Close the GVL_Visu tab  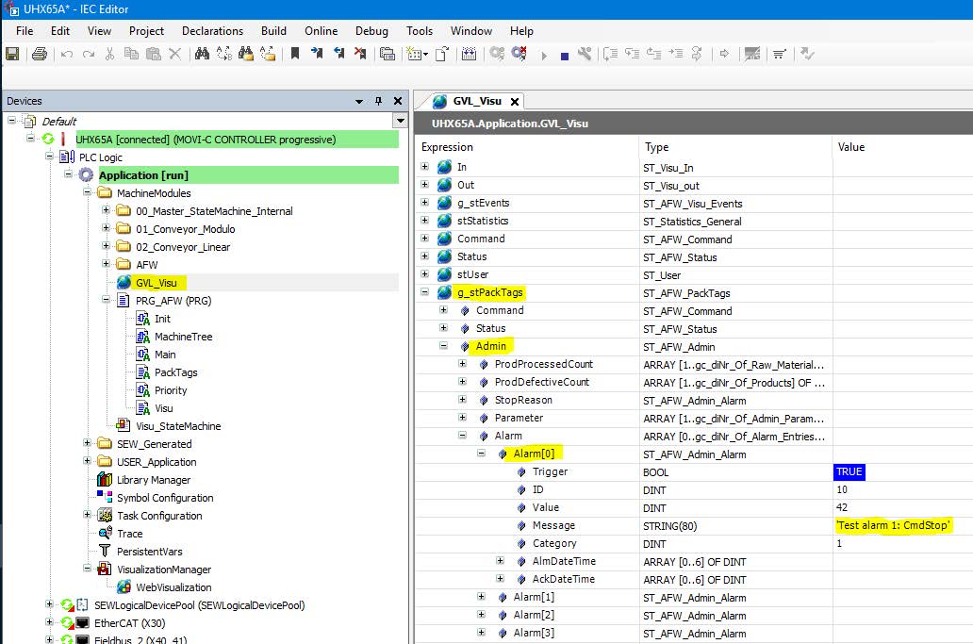514,102
